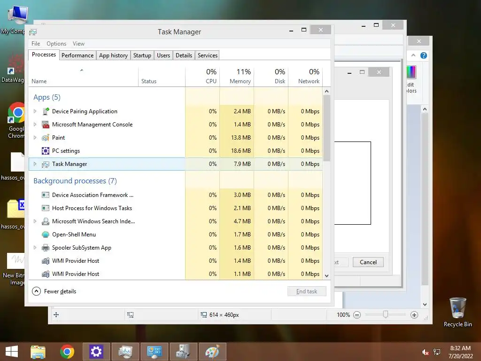Click the Paint process icon

[46, 138]
